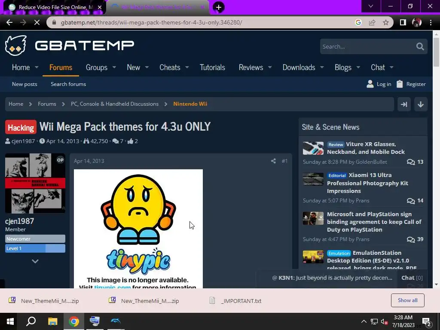This screenshot has height=330, width=440.
Task: Open Windows Start menu
Action: coord(10,321)
